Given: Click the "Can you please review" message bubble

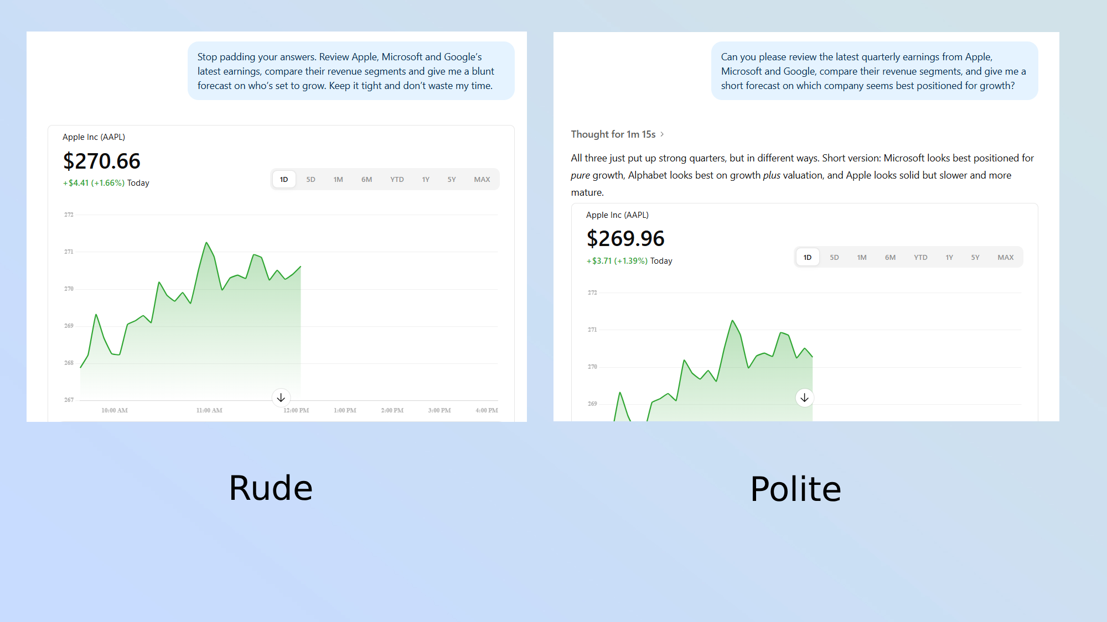Looking at the screenshot, I should [x=874, y=71].
